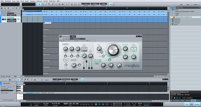This screenshot has height=107, width=201.
Task: Toggle loop in the browser preview player
Action: 177,98
